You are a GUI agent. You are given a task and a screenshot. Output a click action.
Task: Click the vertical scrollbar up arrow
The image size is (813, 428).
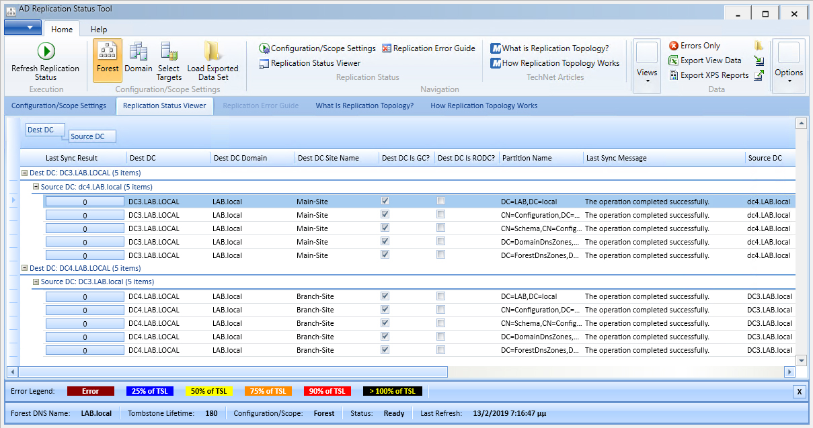click(801, 123)
